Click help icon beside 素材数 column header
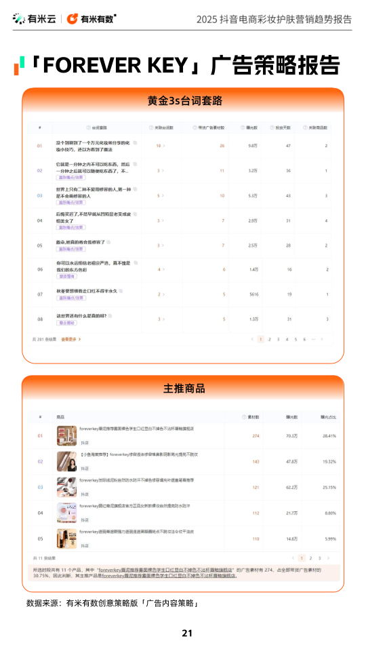The image size is (366, 651). click(244, 417)
